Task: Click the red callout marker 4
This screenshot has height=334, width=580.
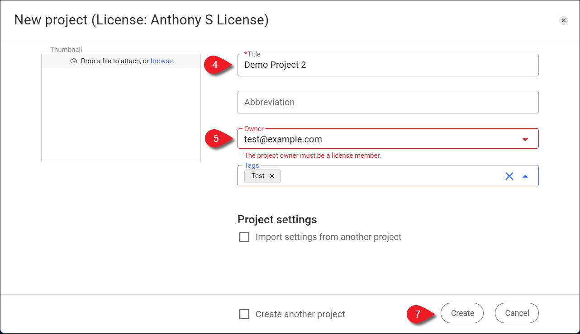Action: (x=215, y=65)
